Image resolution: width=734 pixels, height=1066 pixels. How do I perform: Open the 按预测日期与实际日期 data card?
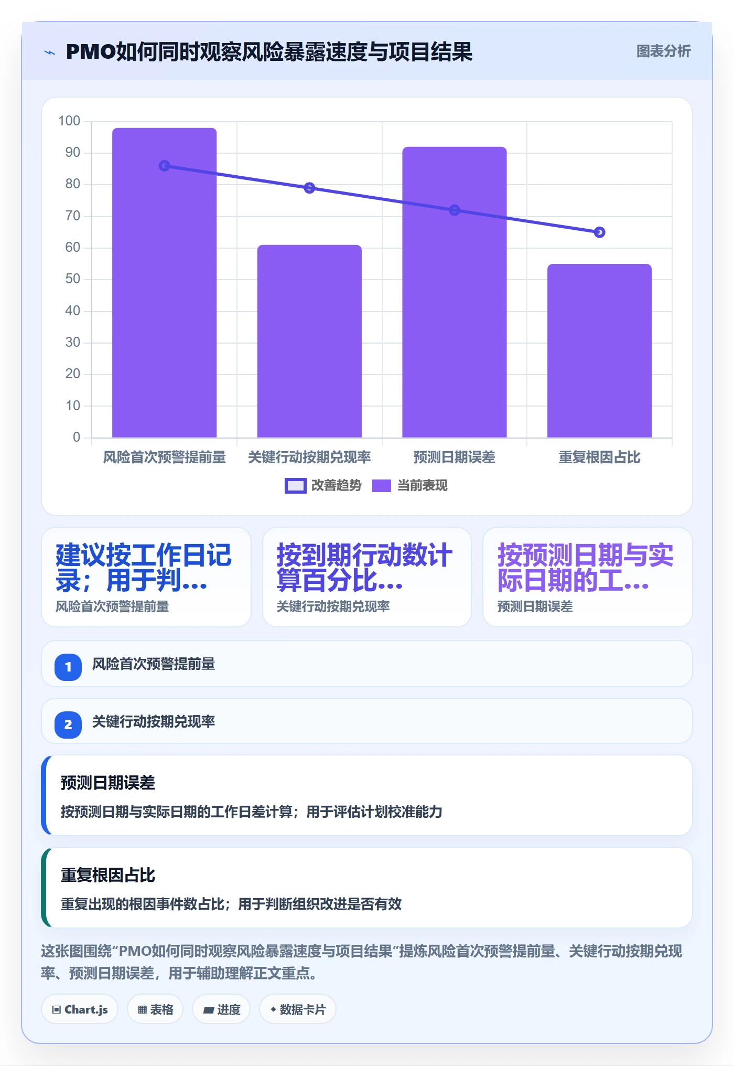pos(588,577)
